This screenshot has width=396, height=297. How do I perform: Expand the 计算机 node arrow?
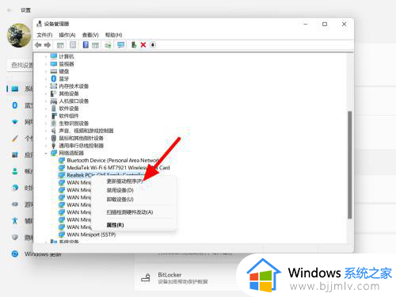[x=46, y=56]
